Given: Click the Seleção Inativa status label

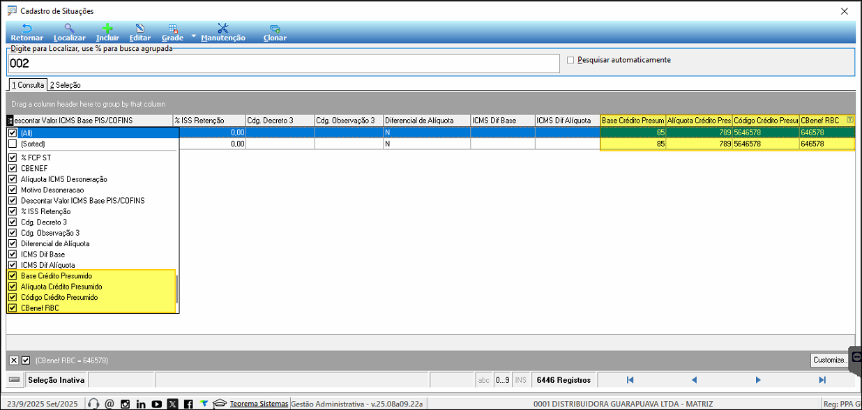Looking at the screenshot, I should pyautogui.click(x=56, y=380).
